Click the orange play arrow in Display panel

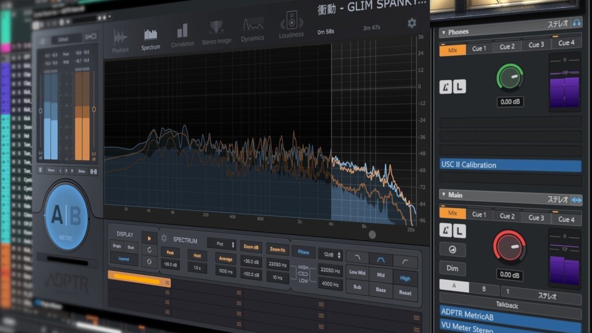[149, 238]
